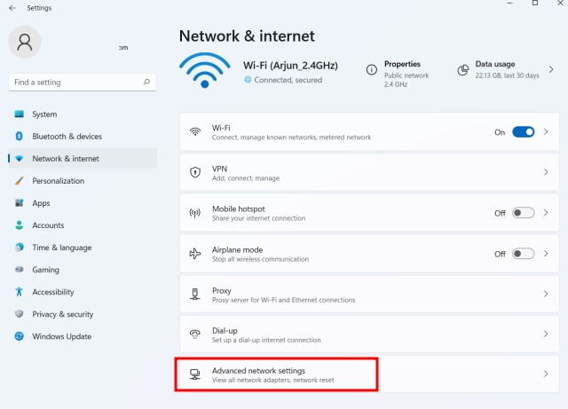Open the Proxy settings row

pos(369,294)
